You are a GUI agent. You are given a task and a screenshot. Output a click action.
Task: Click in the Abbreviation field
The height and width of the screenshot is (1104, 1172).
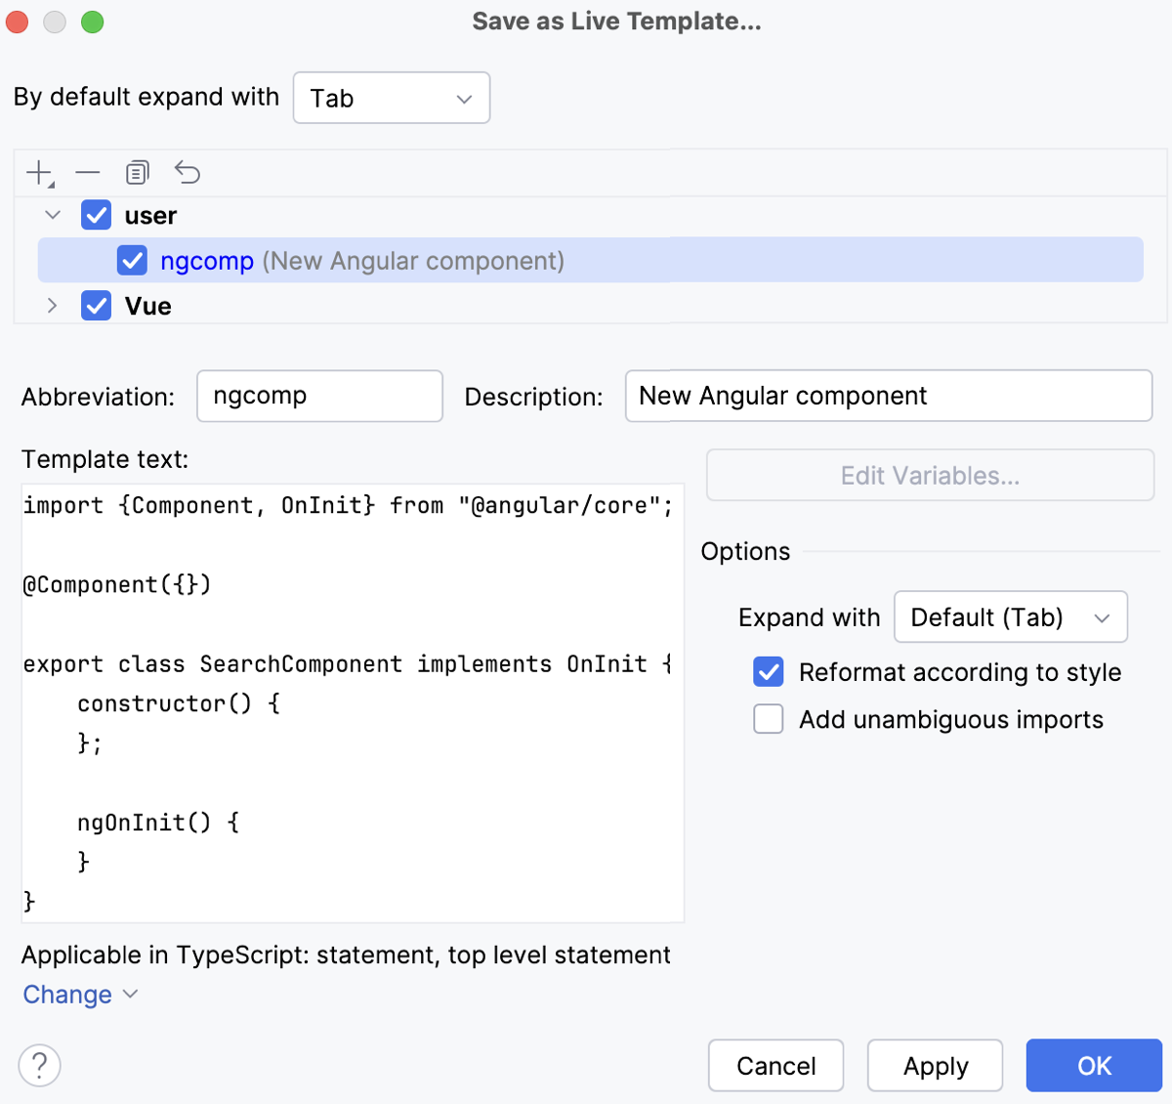tap(319, 396)
